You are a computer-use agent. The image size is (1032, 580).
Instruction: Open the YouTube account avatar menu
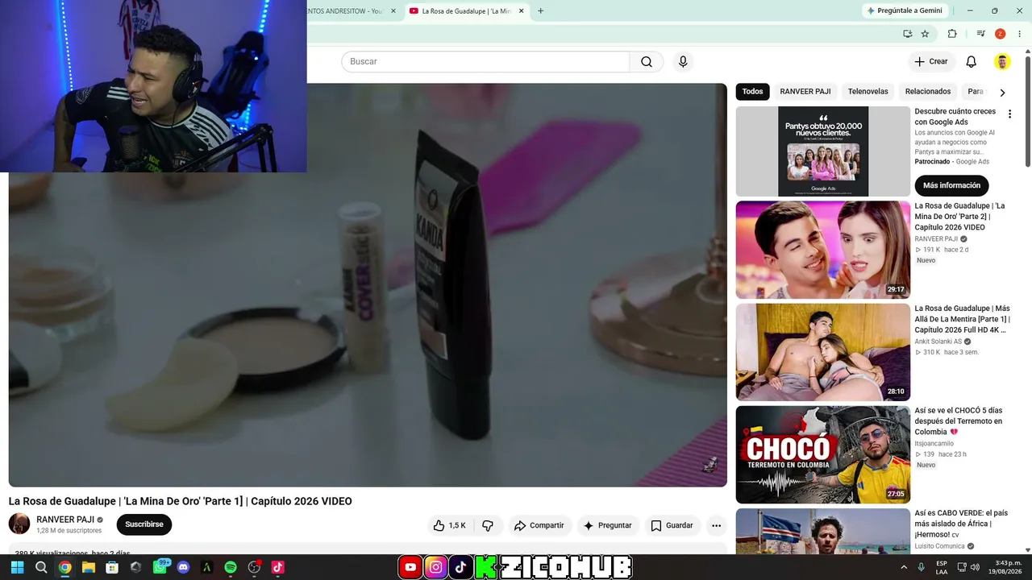(1002, 62)
